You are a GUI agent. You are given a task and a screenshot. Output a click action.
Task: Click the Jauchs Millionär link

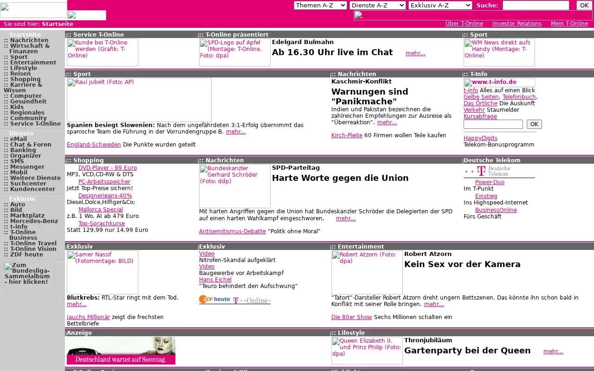coord(88,317)
